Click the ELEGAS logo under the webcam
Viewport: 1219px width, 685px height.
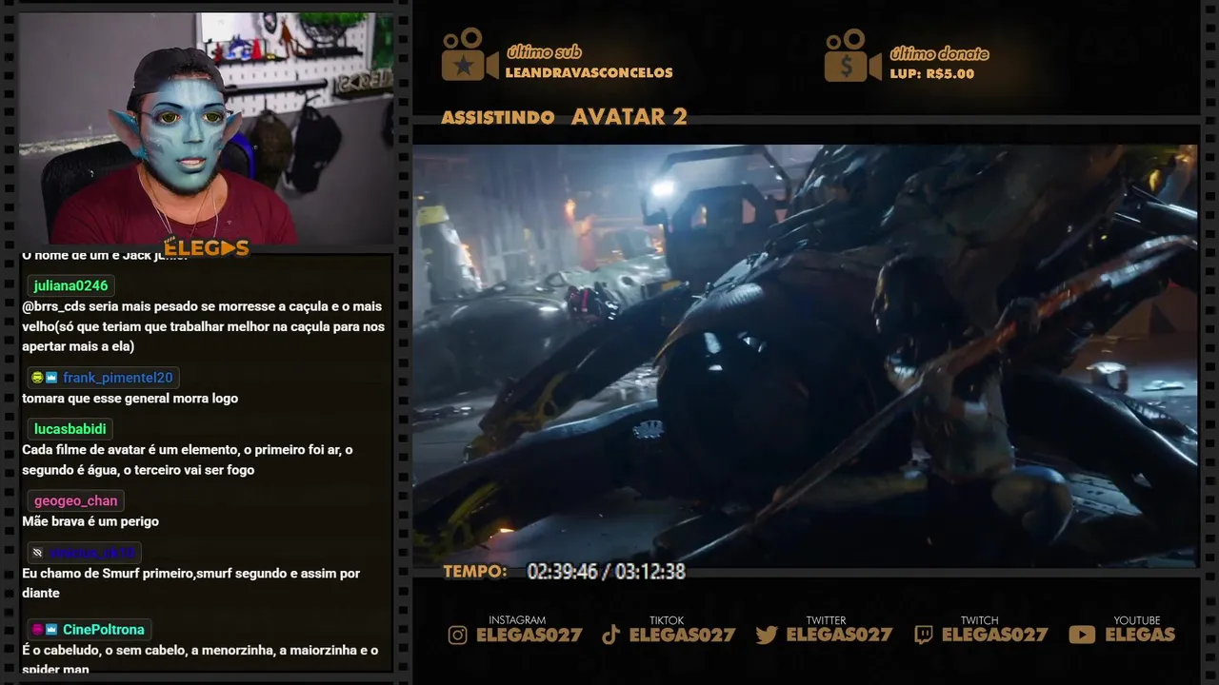coord(206,248)
